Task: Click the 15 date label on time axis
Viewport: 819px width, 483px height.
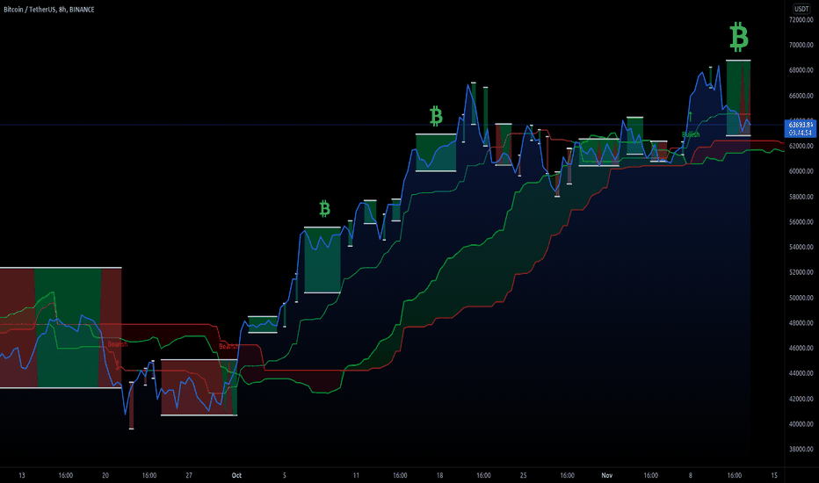Action: [774, 475]
